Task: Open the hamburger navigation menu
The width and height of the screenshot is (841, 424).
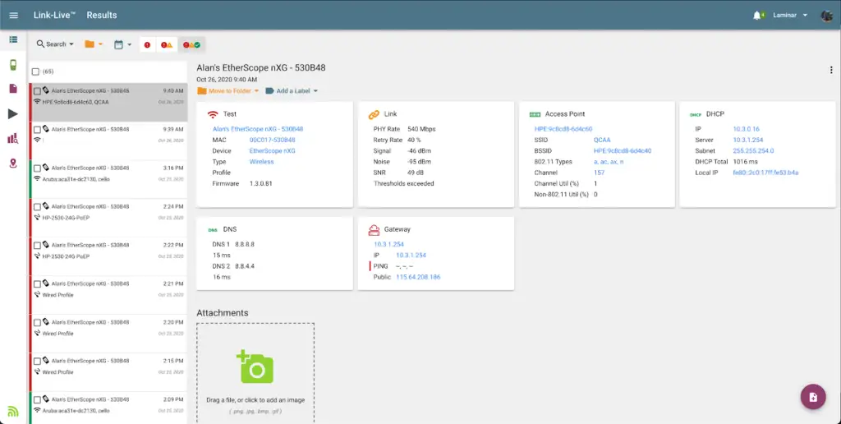Action: (x=13, y=15)
